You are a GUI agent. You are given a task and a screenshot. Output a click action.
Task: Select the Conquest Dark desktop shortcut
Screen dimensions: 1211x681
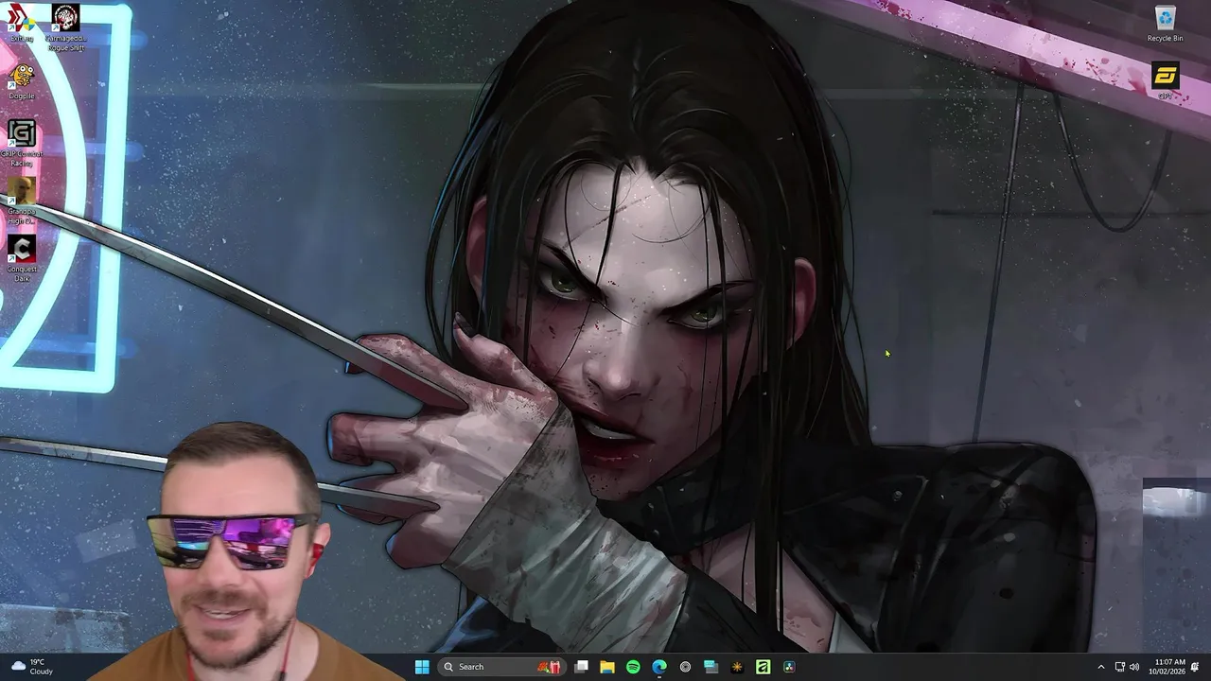pyautogui.click(x=21, y=258)
